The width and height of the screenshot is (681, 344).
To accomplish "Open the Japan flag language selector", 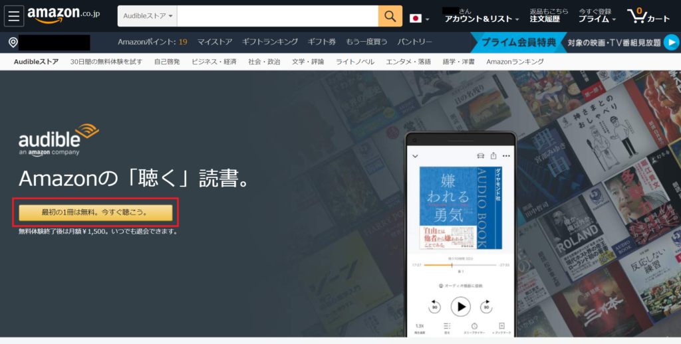I will [x=419, y=19].
